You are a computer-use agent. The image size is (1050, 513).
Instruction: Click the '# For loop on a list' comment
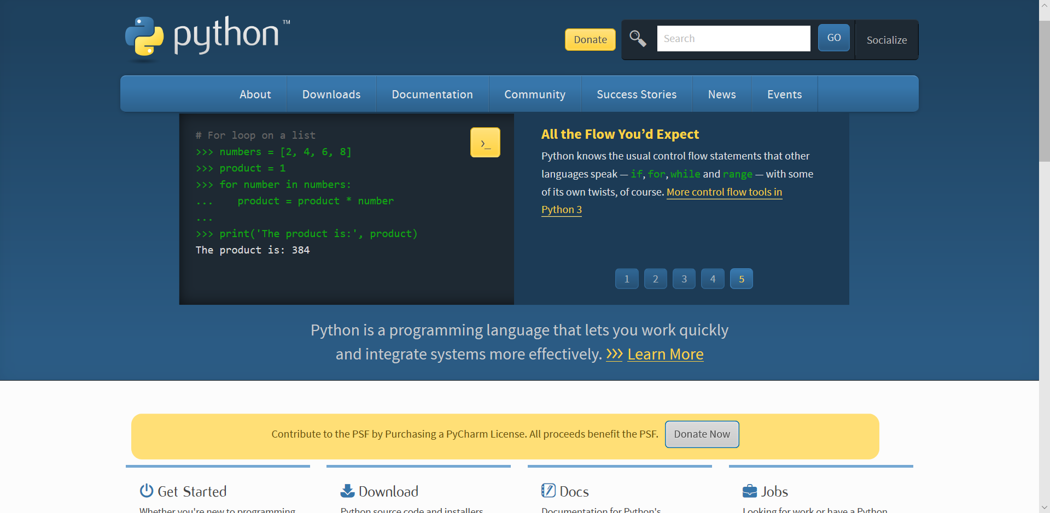(x=255, y=135)
